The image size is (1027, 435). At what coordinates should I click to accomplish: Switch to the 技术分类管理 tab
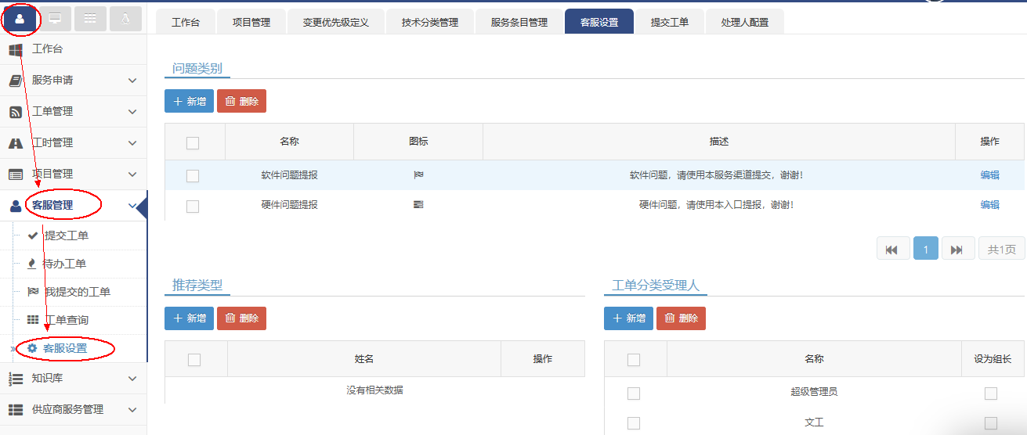click(429, 23)
